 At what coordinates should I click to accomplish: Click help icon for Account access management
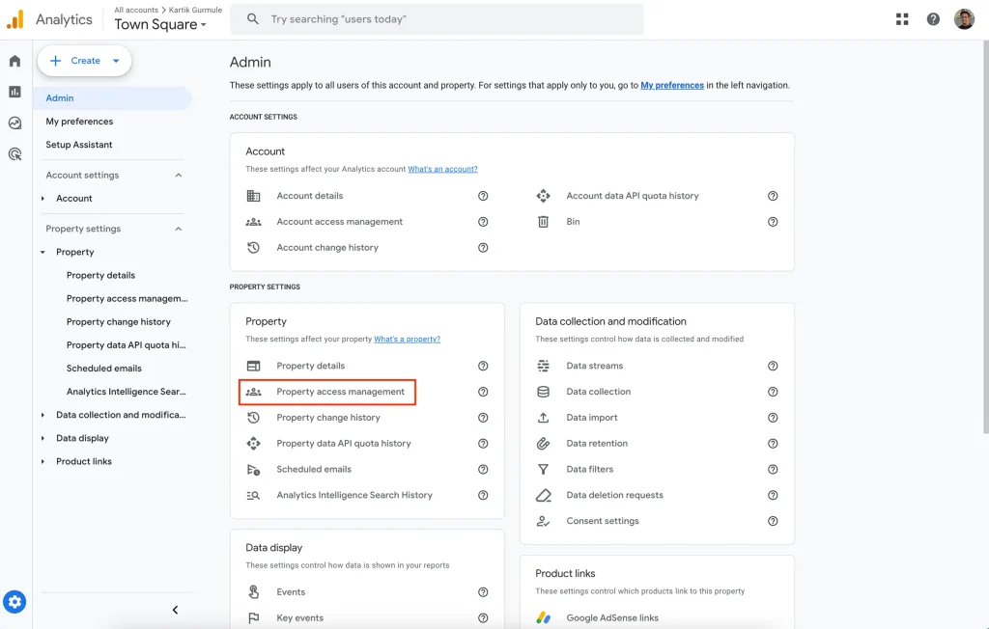483,222
